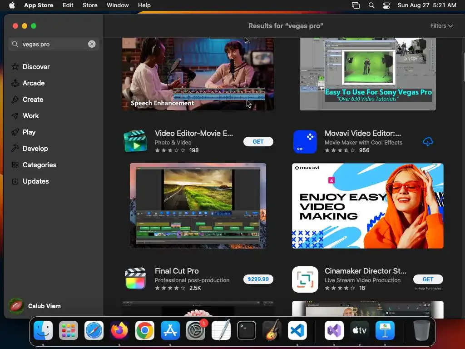Open Terminal from the Dock
Screen dimensions: 465x349
coord(247,330)
